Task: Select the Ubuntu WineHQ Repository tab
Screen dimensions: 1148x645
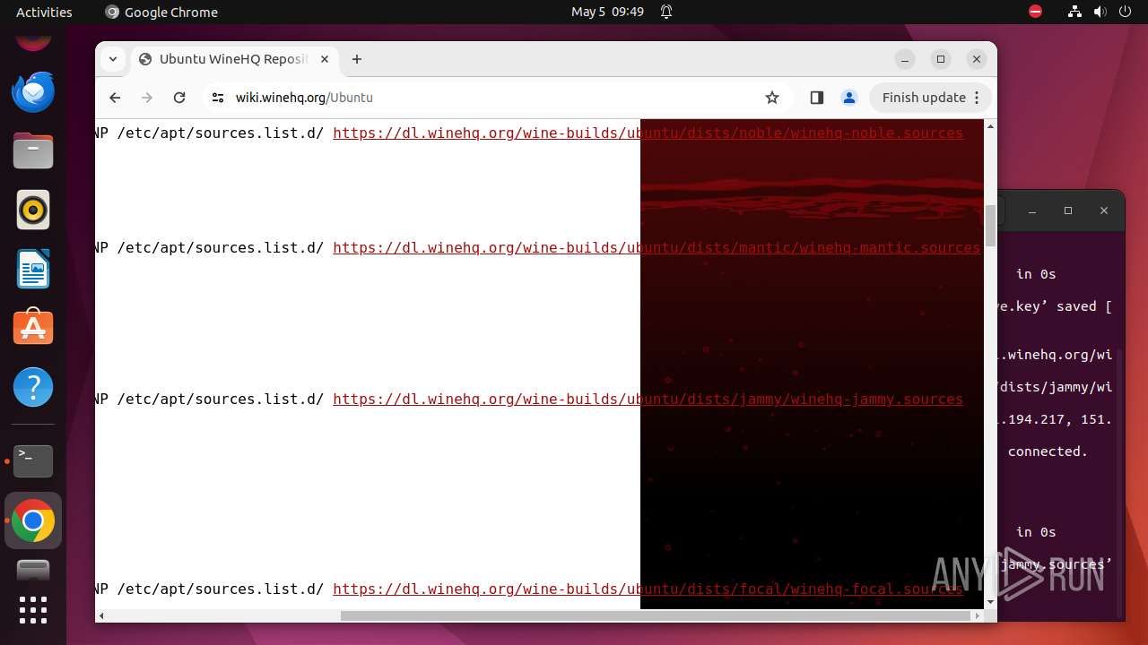Action: 235,59
